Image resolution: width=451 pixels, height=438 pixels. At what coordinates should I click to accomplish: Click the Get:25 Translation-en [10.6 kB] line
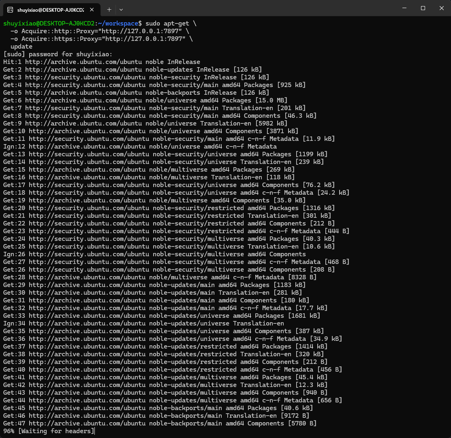[169, 247]
